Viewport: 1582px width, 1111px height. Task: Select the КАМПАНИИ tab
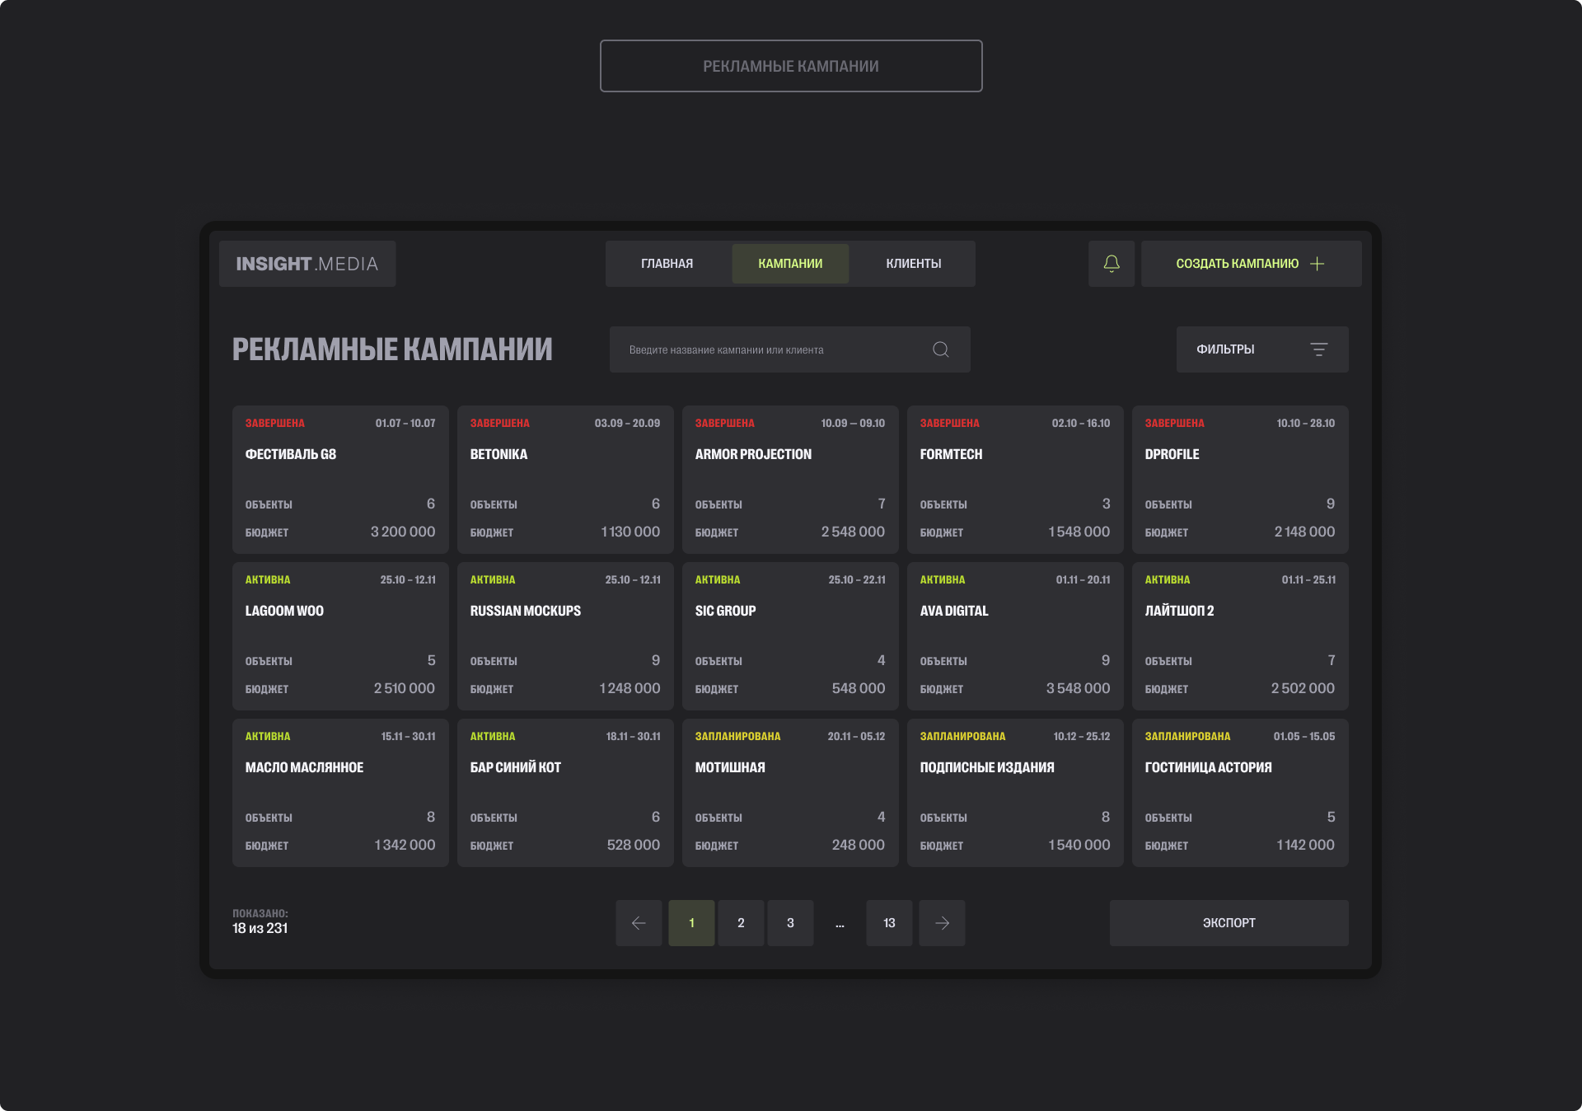click(x=790, y=264)
